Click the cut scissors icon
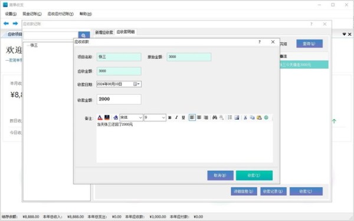 (245, 117)
